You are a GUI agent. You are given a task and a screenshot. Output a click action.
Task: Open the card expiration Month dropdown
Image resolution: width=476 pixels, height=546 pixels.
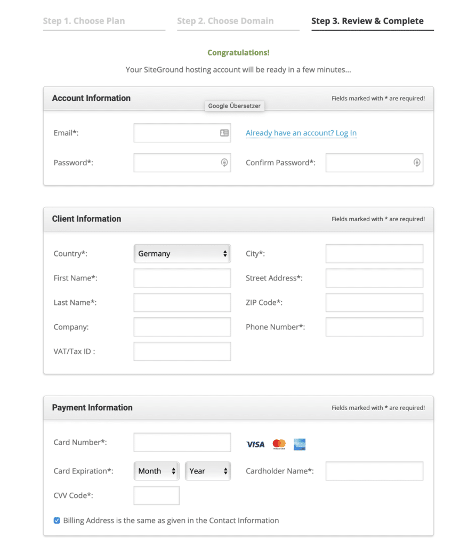point(156,471)
